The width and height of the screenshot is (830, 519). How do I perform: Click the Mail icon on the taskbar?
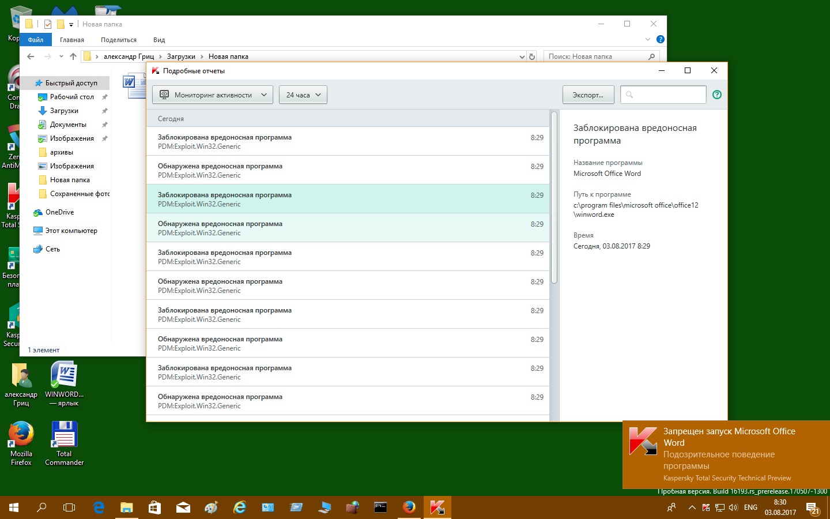click(183, 507)
